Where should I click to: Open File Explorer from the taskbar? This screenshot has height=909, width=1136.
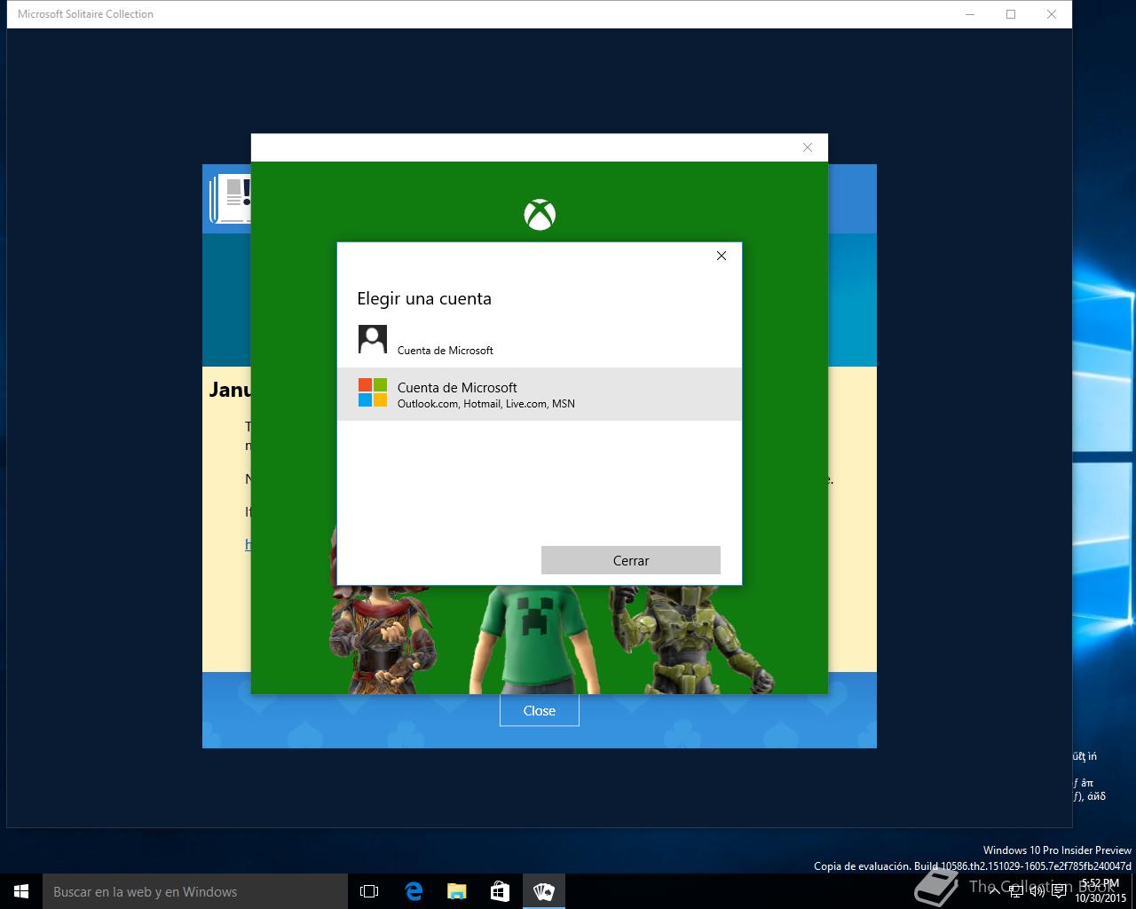457,891
